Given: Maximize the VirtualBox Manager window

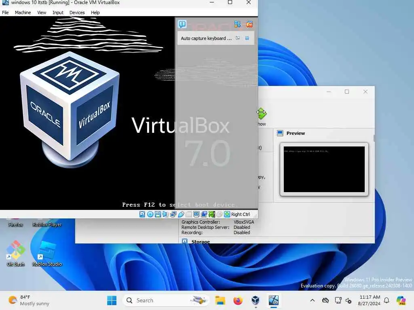Looking at the screenshot, I should tap(346, 92).
